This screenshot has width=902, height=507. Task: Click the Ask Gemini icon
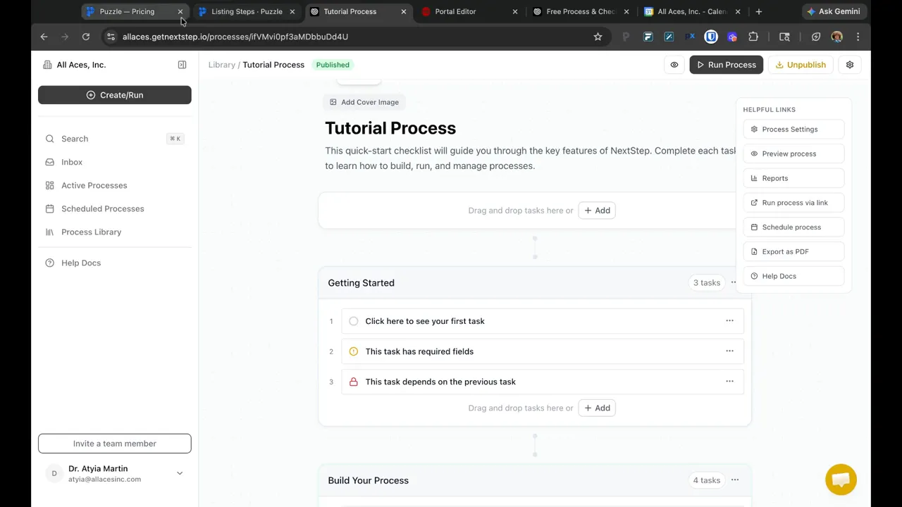tap(832, 11)
